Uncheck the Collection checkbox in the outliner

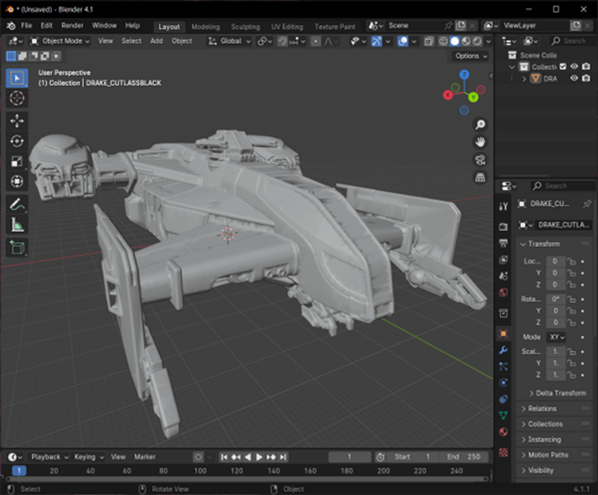pyautogui.click(x=562, y=67)
